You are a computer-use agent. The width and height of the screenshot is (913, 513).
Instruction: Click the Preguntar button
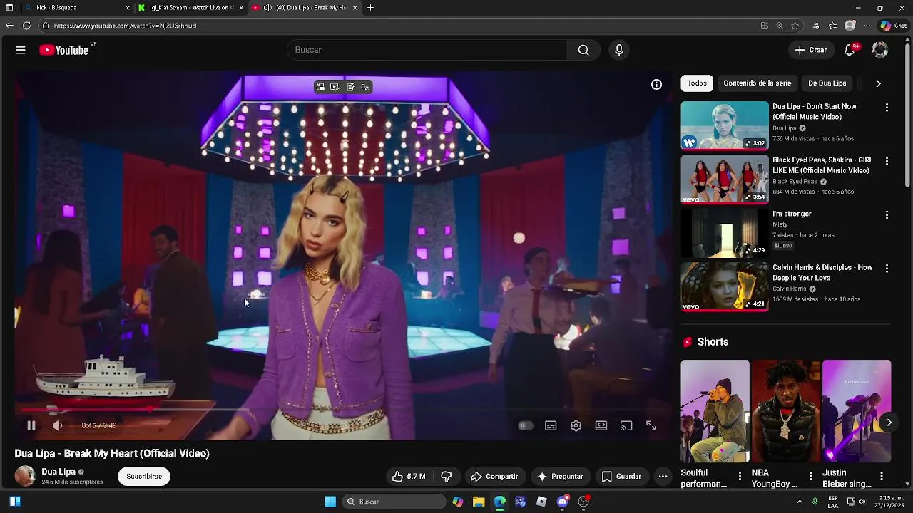[561, 477]
